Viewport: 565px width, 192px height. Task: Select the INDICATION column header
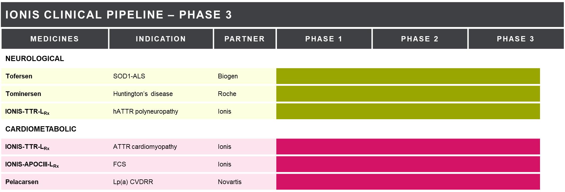point(161,39)
